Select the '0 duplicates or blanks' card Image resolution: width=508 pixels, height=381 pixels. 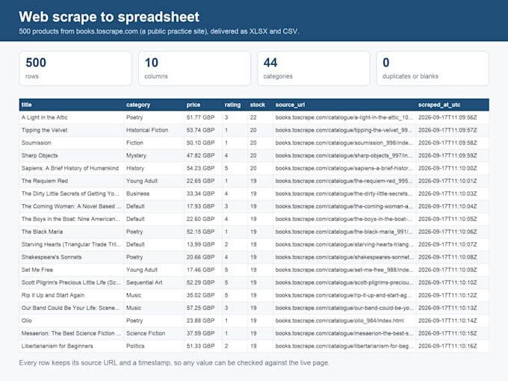(x=433, y=69)
